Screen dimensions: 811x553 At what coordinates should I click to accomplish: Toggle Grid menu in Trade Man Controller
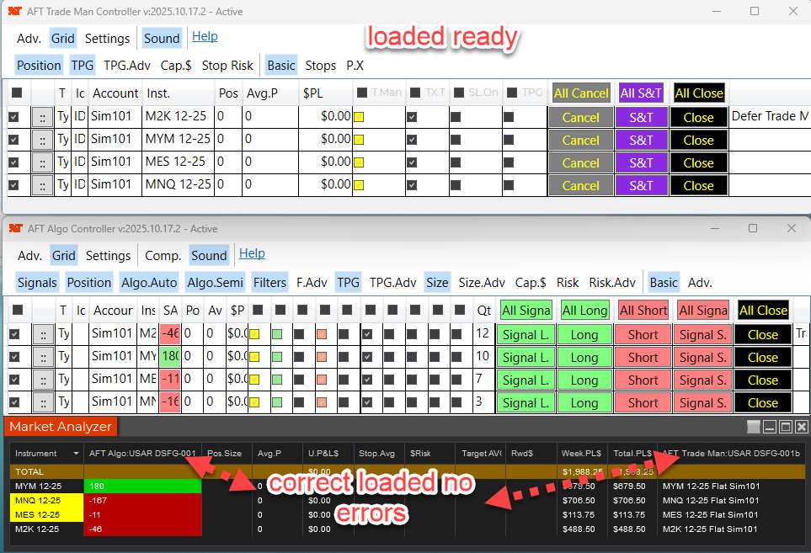pyautogui.click(x=63, y=38)
